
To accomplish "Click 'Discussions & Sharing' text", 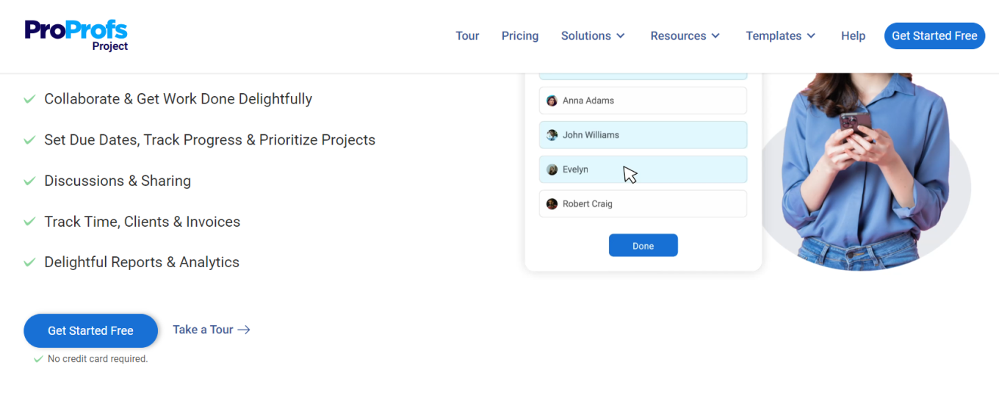I will (118, 181).
